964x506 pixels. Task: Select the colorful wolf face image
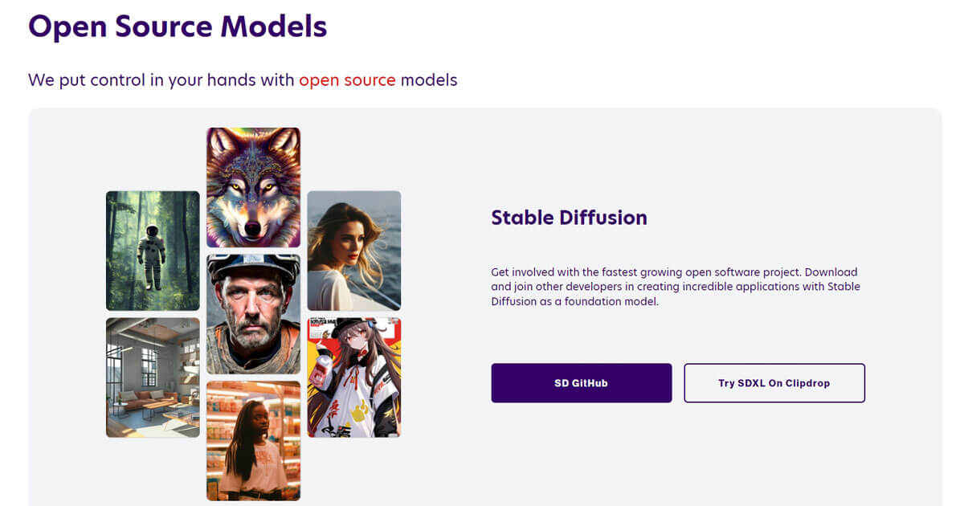click(x=253, y=187)
